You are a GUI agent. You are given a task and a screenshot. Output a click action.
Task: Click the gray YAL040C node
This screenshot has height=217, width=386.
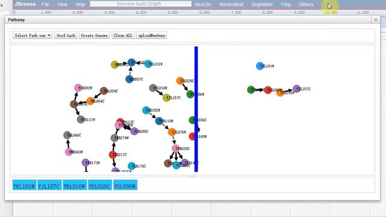67,135
